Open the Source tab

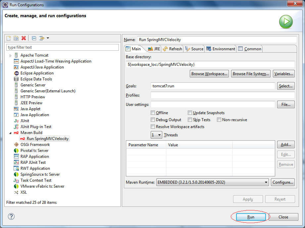point(194,49)
